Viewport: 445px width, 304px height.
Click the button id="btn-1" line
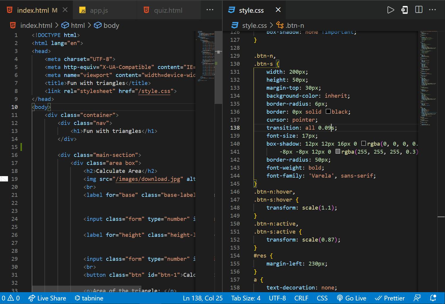[139, 275]
